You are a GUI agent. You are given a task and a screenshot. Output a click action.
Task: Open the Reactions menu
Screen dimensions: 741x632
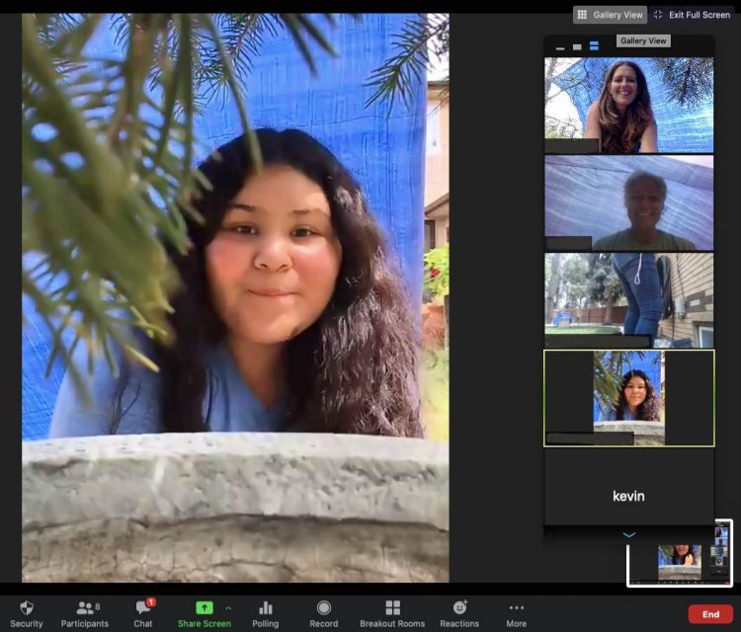[x=459, y=612]
